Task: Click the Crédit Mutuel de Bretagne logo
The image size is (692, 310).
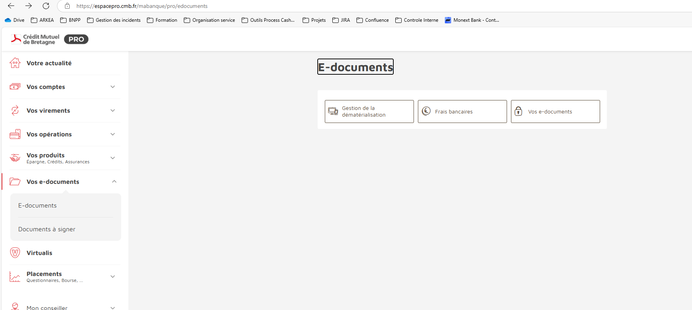Action: [x=36, y=39]
